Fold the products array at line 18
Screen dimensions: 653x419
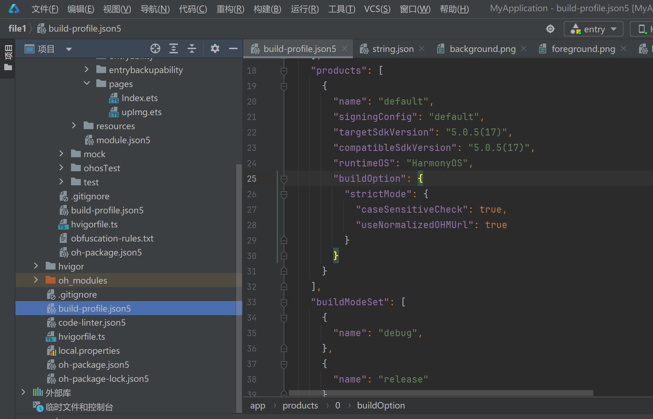[x=284, y=71]
